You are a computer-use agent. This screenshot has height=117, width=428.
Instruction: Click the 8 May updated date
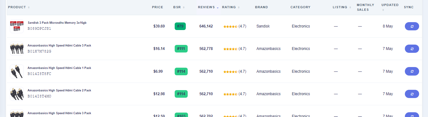(387, 26)
